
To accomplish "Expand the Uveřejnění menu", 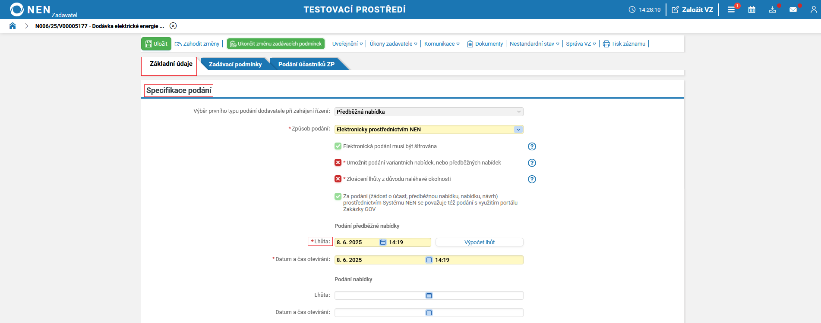I will pos(347,43).
